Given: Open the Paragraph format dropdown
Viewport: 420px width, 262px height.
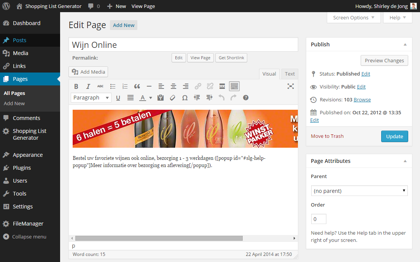Looking at the screenshot, I should click(91, 98).
